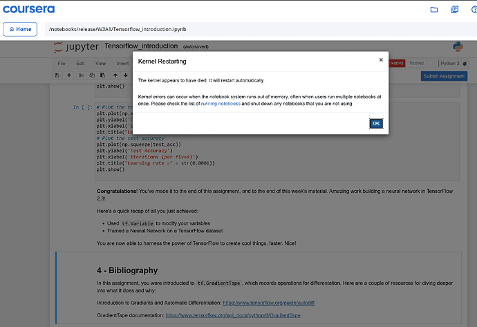Open the File menu
477x327 pixels.
click(62, 64)
